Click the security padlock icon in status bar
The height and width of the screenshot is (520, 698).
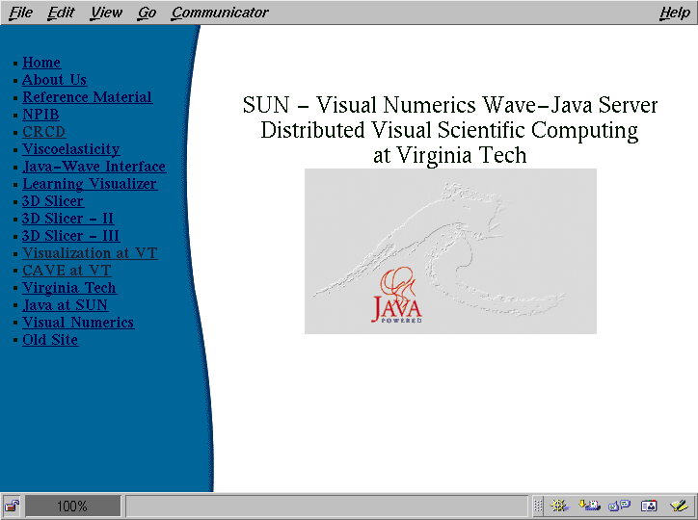tap(12, 506)
